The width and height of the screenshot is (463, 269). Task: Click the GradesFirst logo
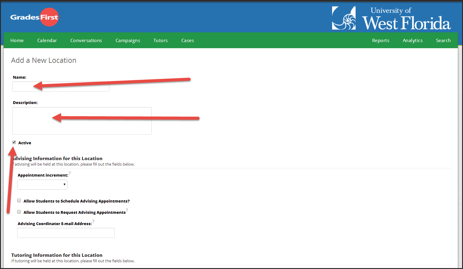pos(34,17)
